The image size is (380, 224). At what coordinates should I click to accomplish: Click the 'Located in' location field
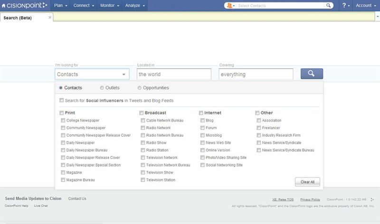(173, 74)
